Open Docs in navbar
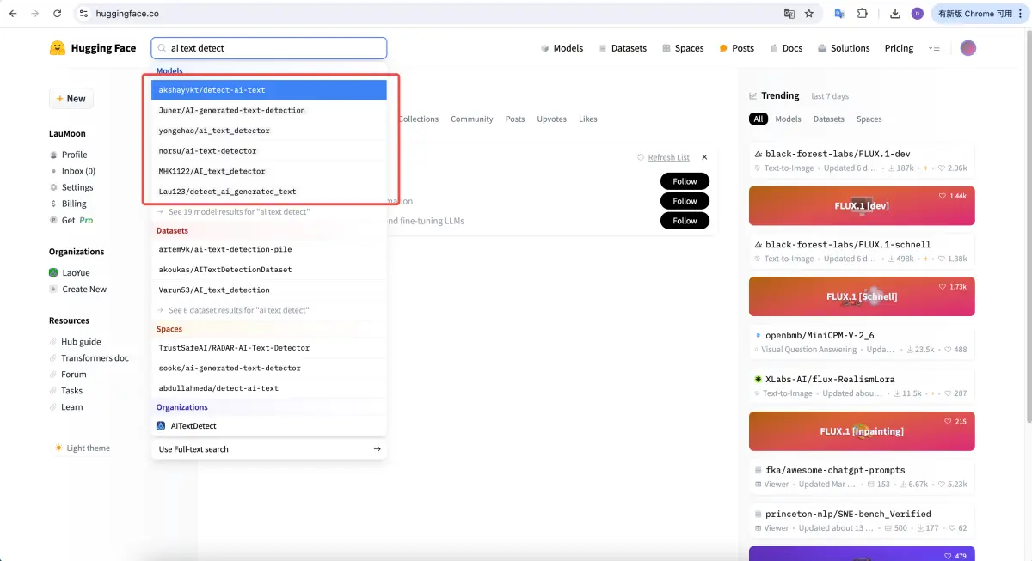 pyautogui.click(x=786, y=48)
